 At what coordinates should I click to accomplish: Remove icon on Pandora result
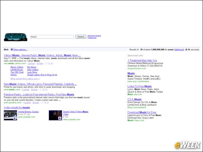(x=48, y=103)
